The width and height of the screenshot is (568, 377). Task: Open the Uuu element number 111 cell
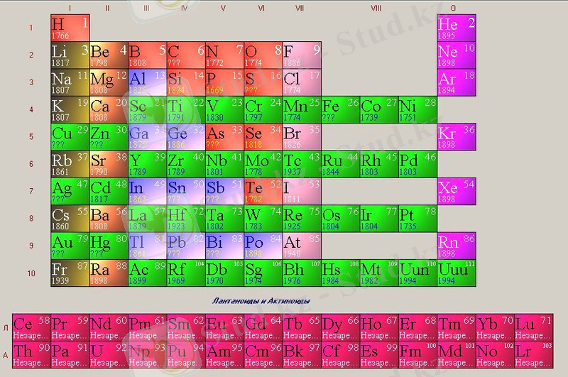click(457, 273)
